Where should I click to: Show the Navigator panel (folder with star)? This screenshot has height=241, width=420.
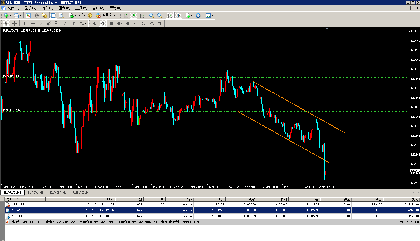tap(45, 15)
